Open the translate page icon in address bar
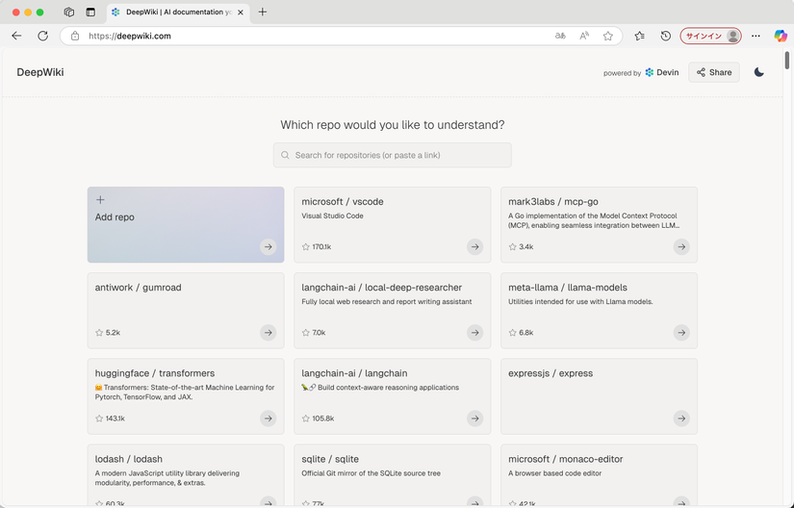The width and height of the screenshot is (794, 508). coord(560,36)
